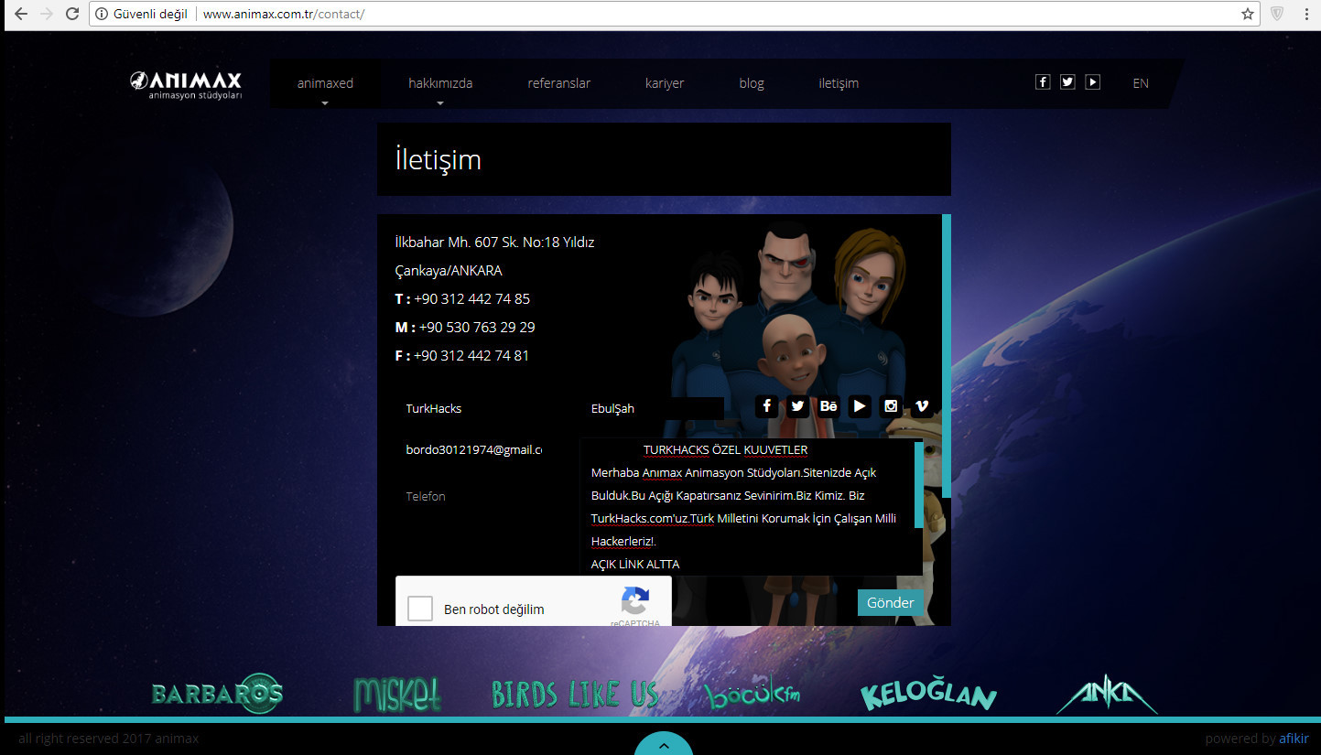The image size is (1321, 755).
Task: Open Facebook icon in top navigation
Action: tap(1042, 82)
